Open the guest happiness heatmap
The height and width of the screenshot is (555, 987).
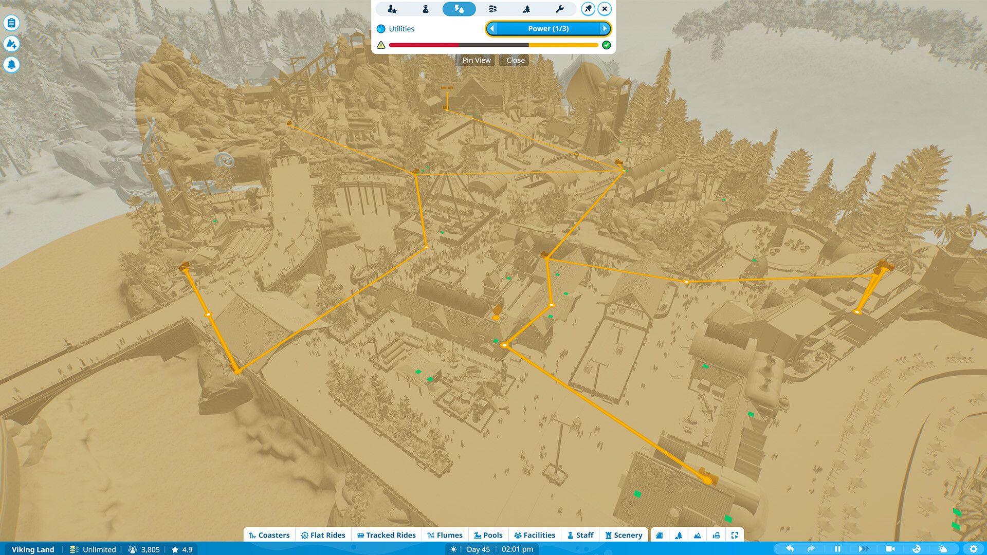tap(392, 9)
